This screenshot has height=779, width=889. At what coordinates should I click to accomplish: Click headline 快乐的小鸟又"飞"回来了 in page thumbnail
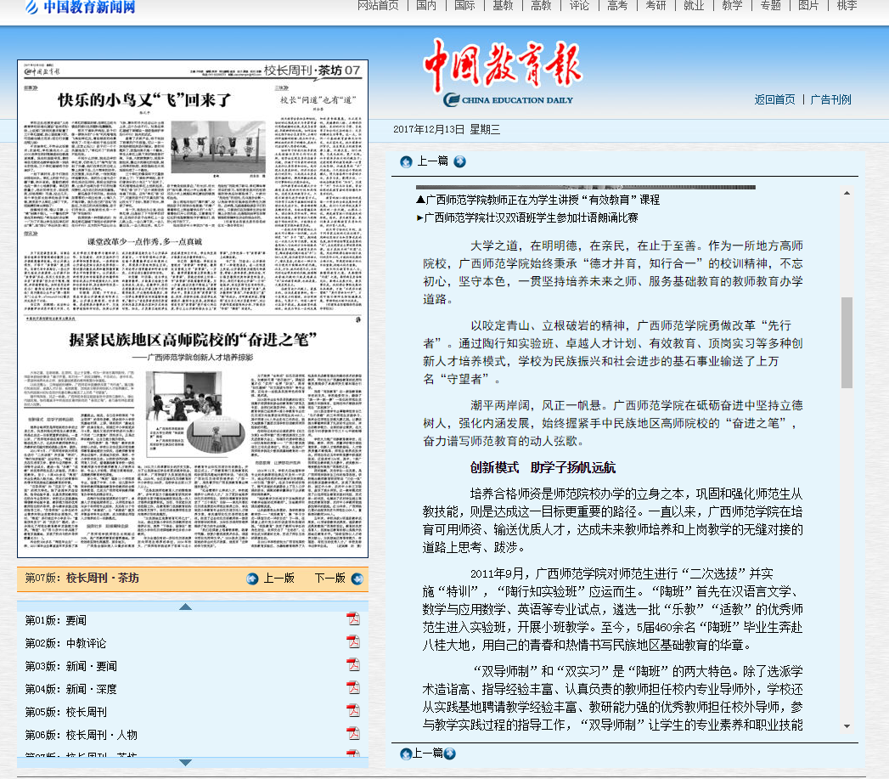click(x=144, y=100)
